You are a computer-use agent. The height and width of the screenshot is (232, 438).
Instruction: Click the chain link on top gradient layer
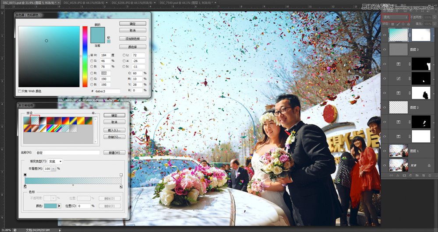410,35
